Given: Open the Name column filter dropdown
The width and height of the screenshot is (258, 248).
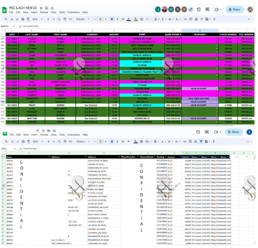Looking at the screenshot, I should tap(49, 157).
